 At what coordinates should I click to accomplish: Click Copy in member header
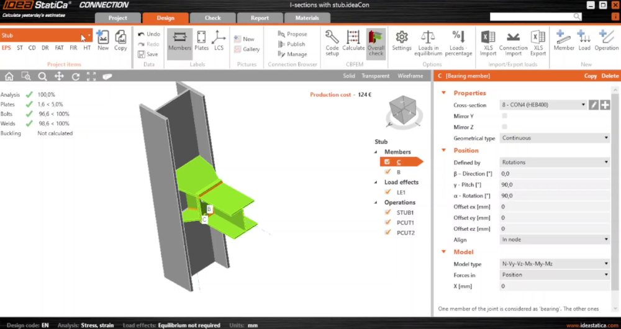pos(590,76)
